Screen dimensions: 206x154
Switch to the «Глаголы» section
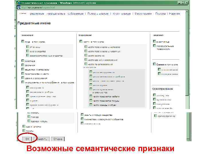(x=161, y=14)
